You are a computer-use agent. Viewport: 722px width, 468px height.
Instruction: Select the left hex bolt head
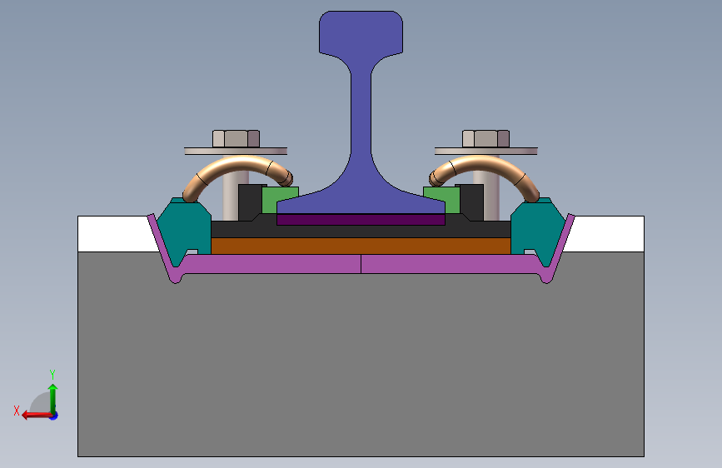coord(236,138)
